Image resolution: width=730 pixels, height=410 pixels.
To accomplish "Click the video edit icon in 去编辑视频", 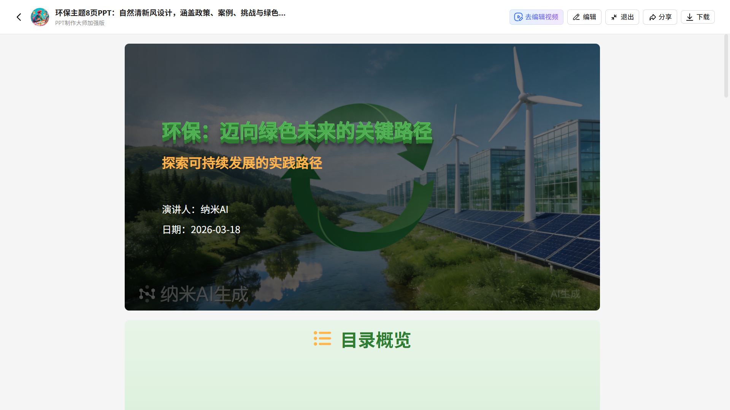I will click(x=518, y=17).
